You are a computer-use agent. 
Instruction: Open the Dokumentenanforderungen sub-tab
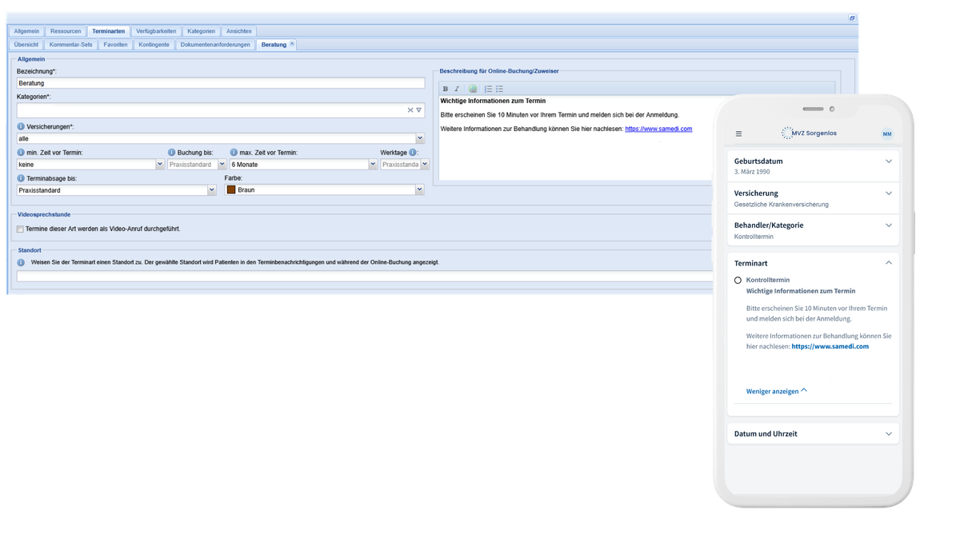tap(215, 45)
